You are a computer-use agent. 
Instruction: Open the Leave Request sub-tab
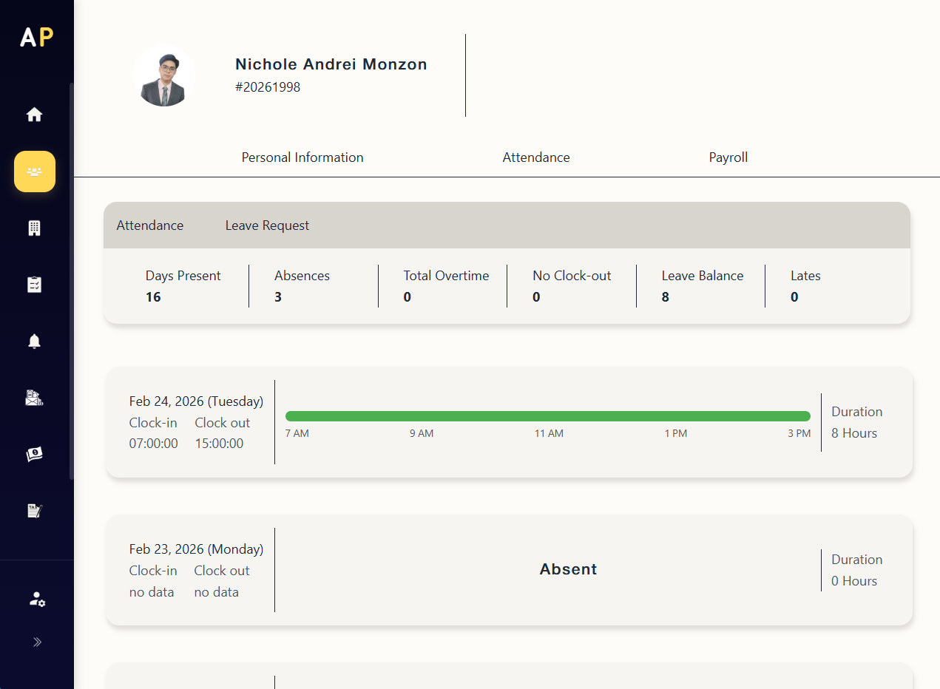tap(267, 225)
